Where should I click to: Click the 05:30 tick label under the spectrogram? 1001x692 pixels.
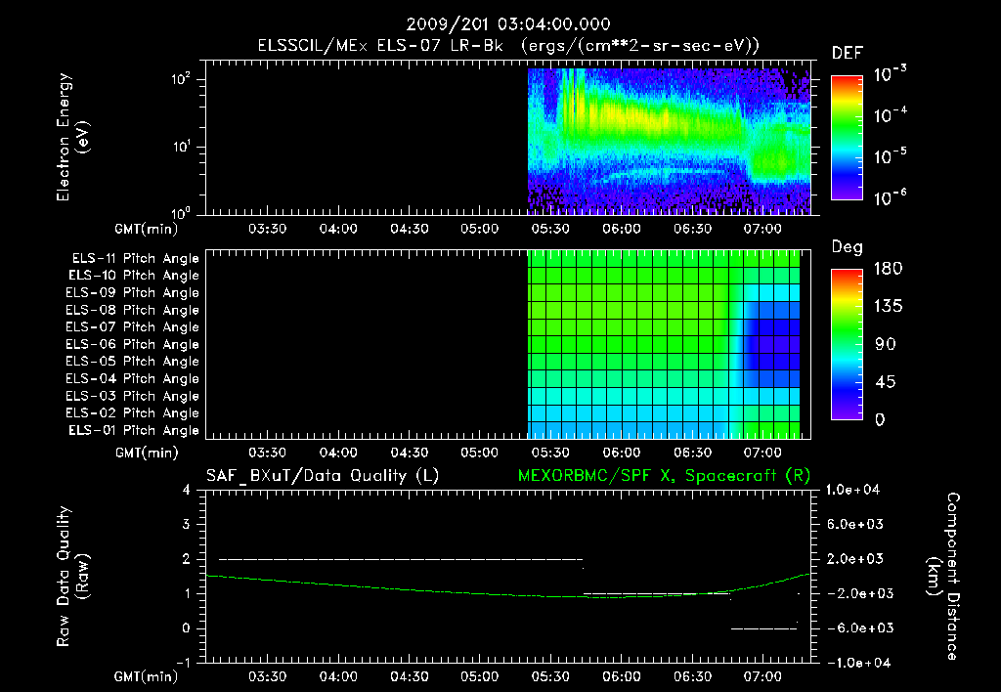point(550,229)
